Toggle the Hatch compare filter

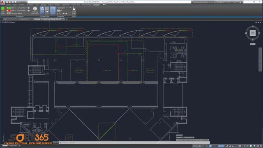click(47, 10)
